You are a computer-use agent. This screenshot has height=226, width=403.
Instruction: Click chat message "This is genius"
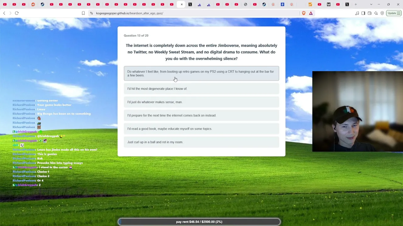47,154
